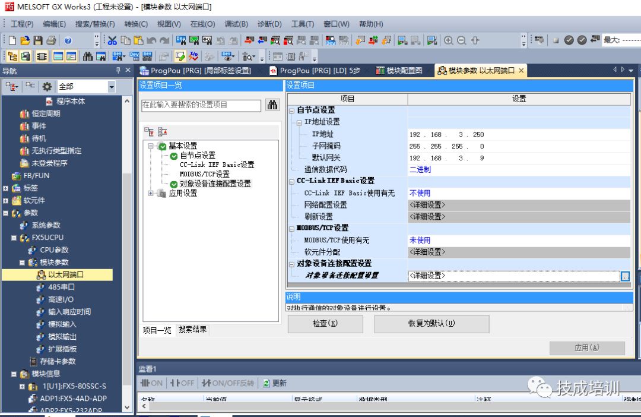Open the 工具(T) menu
The image size is (641, 417).
point(303,24)
